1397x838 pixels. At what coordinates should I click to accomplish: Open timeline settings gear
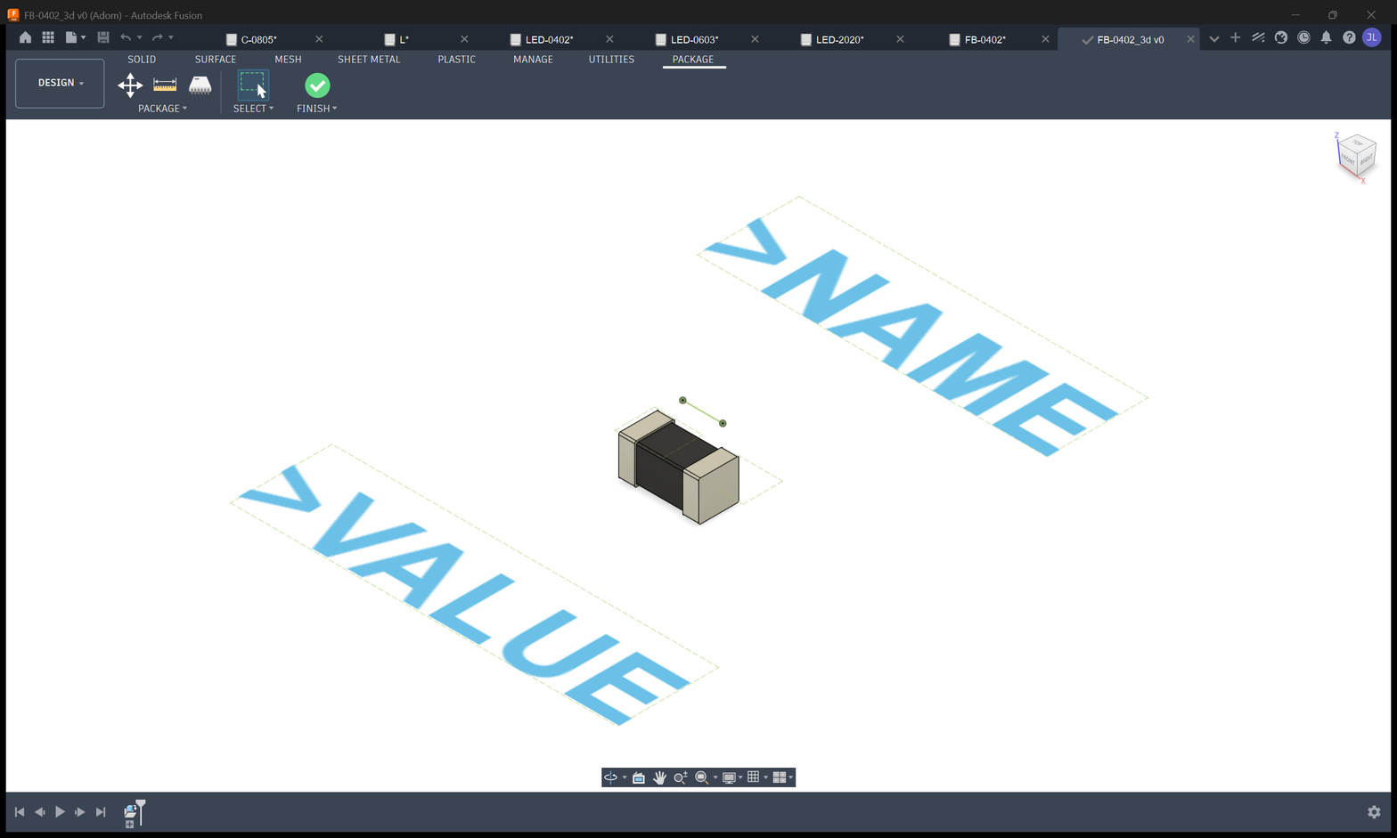click(1374, 812)
